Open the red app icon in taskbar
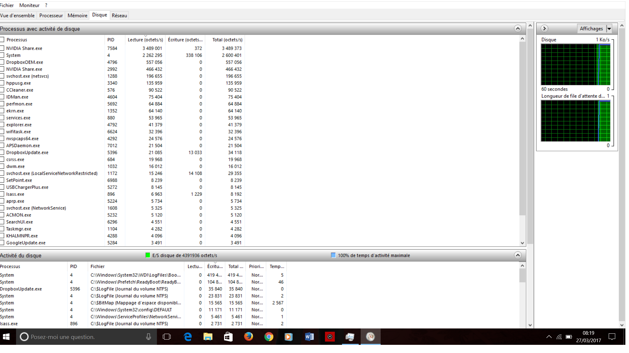 (330, 337)
